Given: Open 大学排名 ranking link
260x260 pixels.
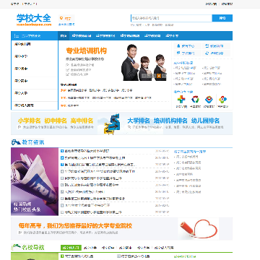Looking at the screenshot, I should [139, 121].
